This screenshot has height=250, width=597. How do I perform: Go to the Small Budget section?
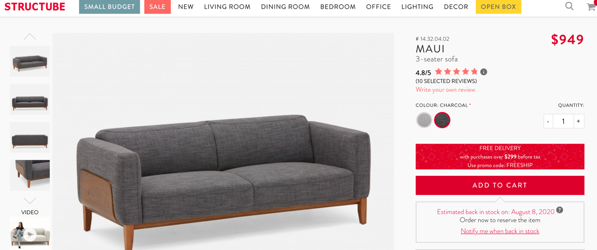[x=110, y=7]
